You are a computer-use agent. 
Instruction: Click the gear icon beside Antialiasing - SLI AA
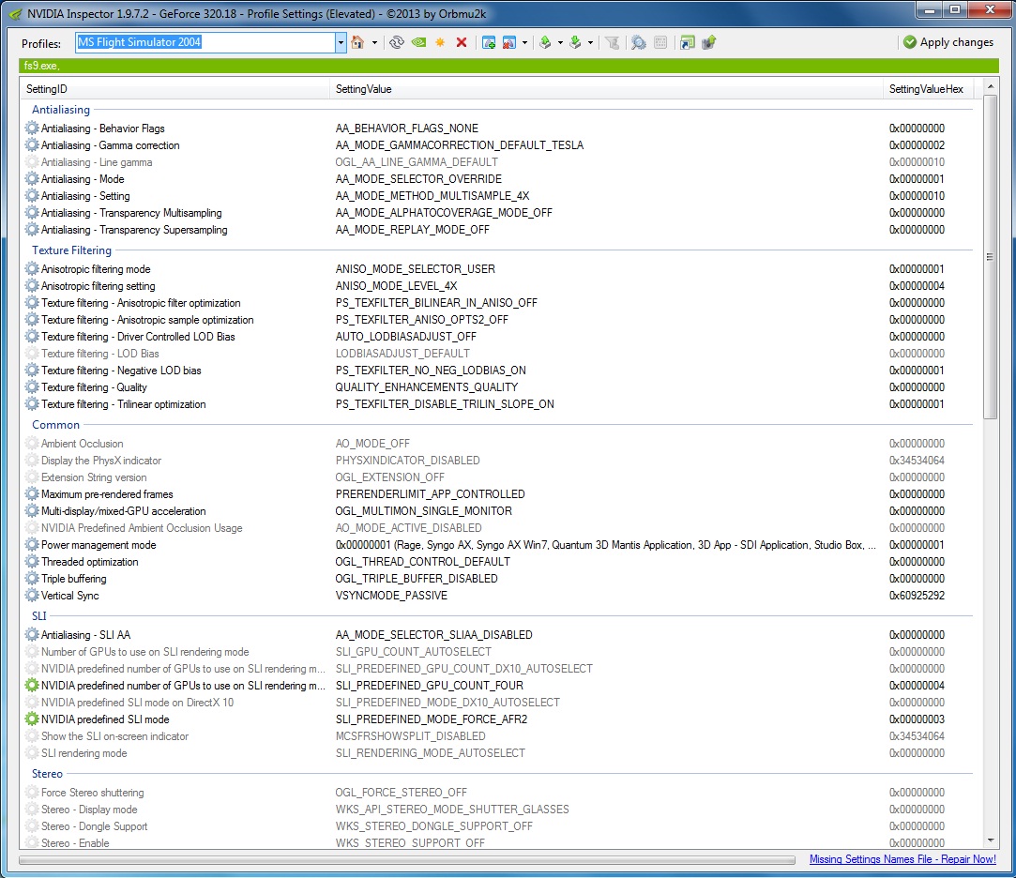coord(32,634)
